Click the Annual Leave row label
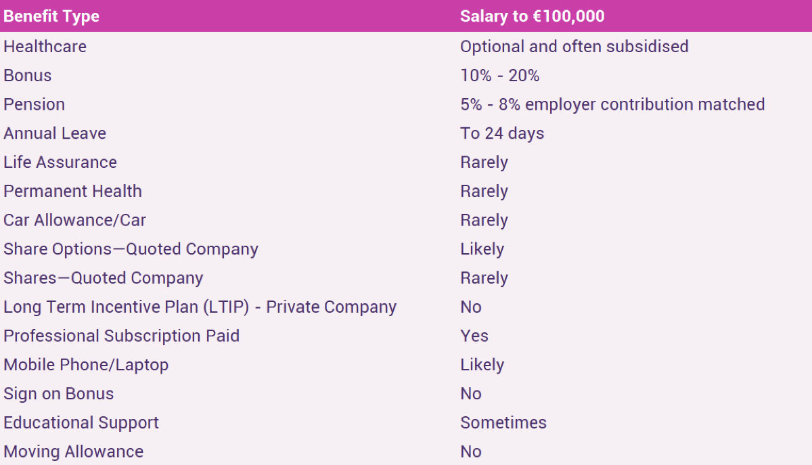The image size is (812, 465). (x=55, y=133)
